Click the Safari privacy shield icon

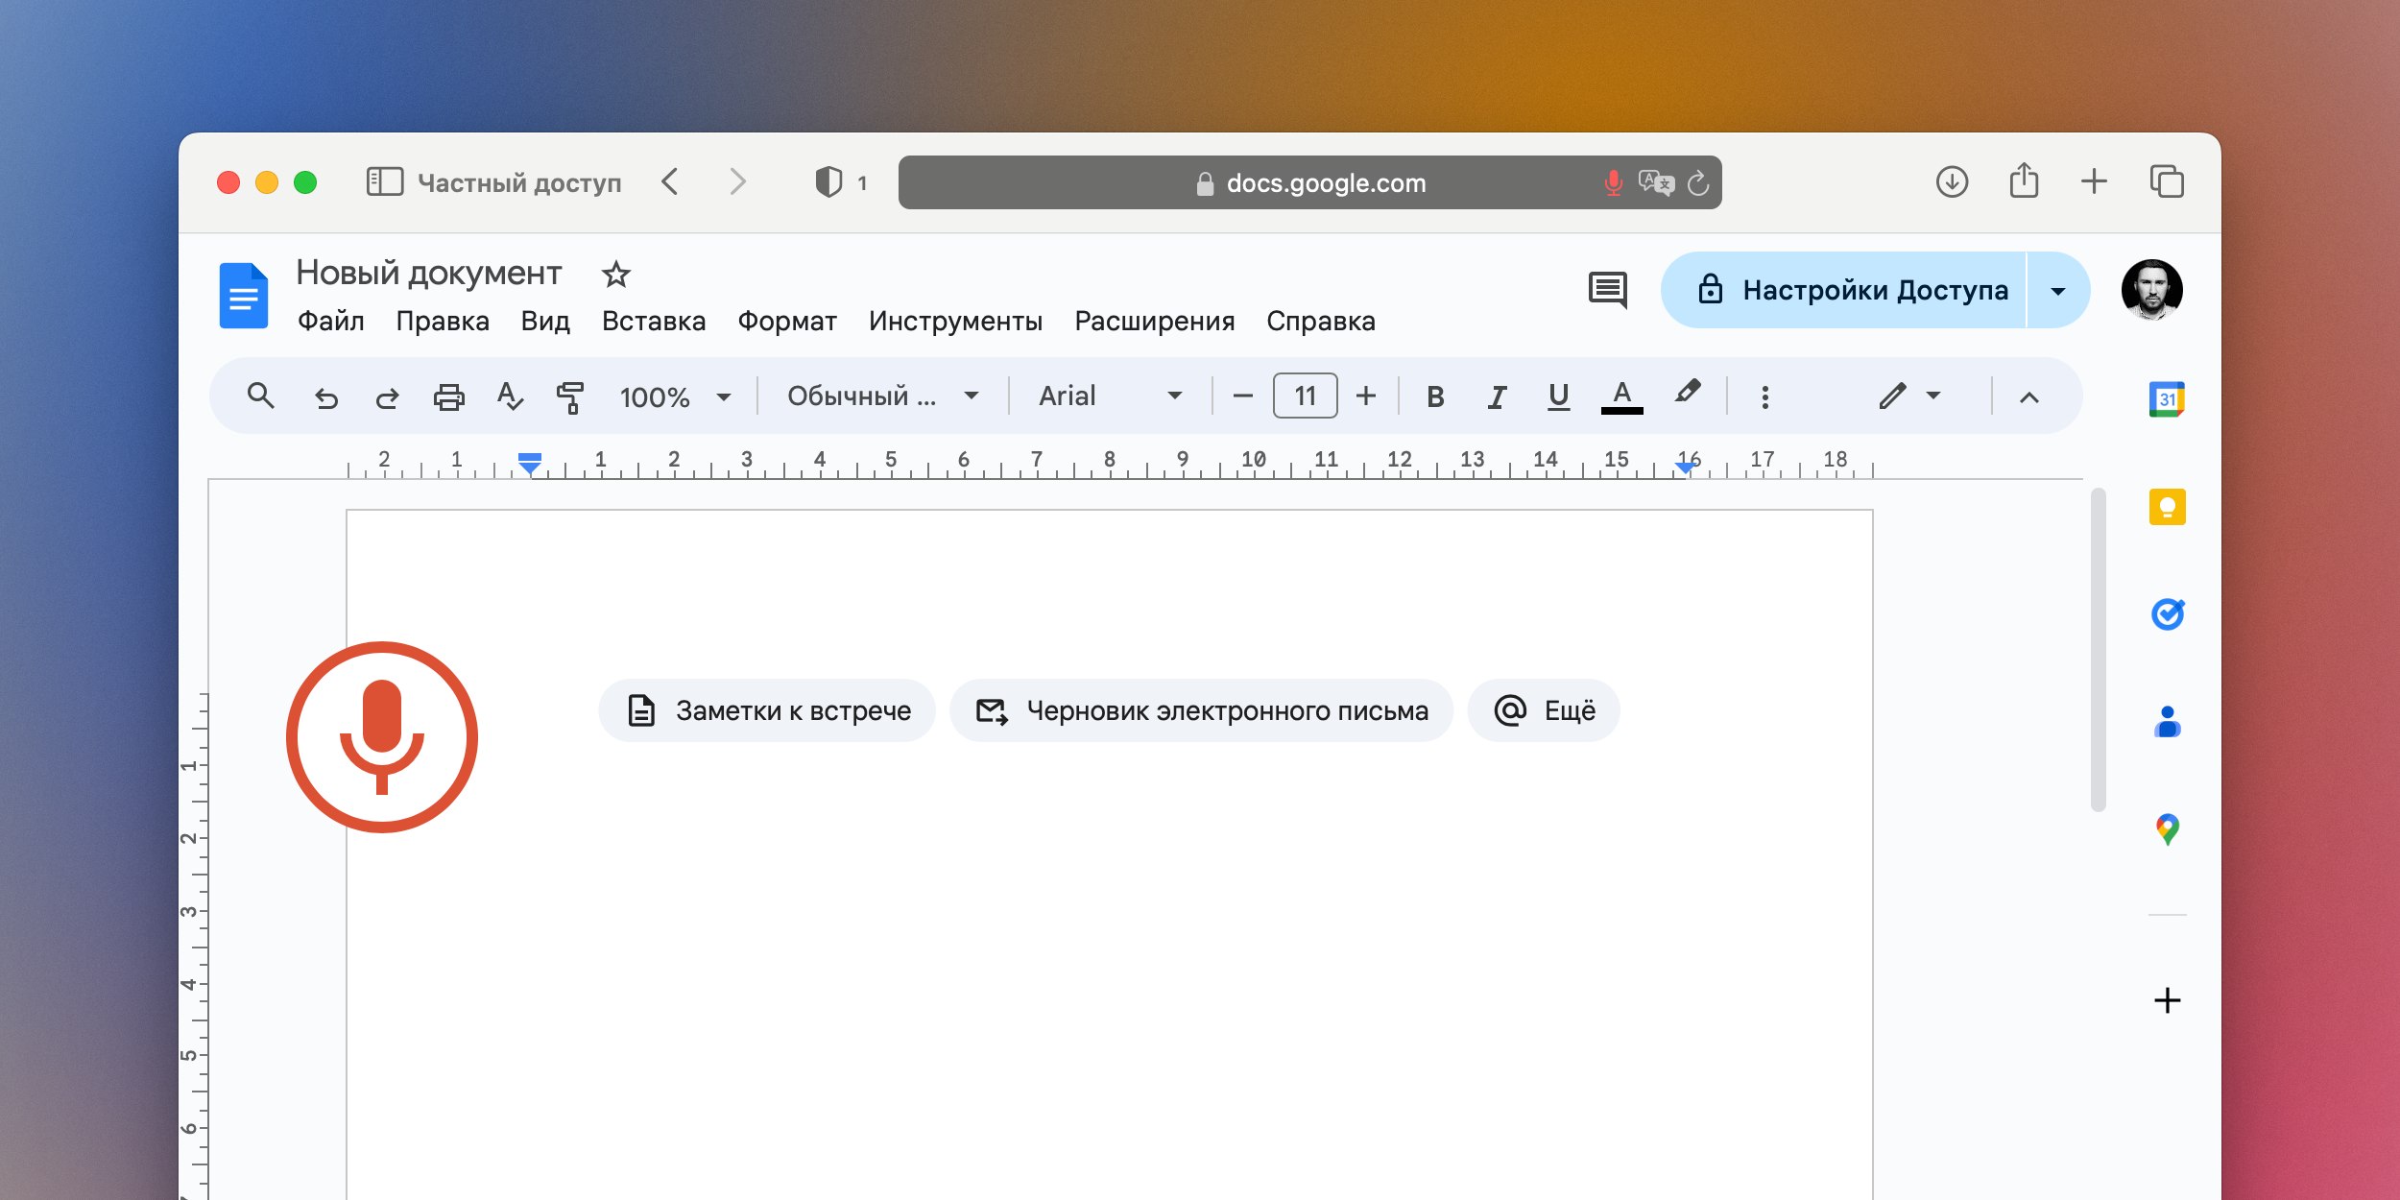(828, 181)
